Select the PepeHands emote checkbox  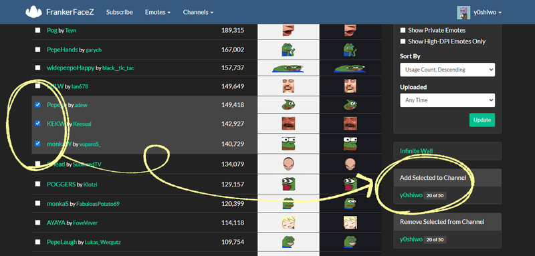[x=37, y=49]
